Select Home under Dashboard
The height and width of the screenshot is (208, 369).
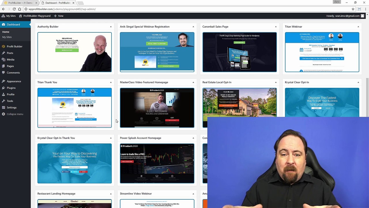pyautogui.click(x=6, y=32)
